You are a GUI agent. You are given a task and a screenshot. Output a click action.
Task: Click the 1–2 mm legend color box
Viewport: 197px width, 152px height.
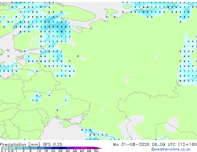pyautogui.click(x=20, y=148)
